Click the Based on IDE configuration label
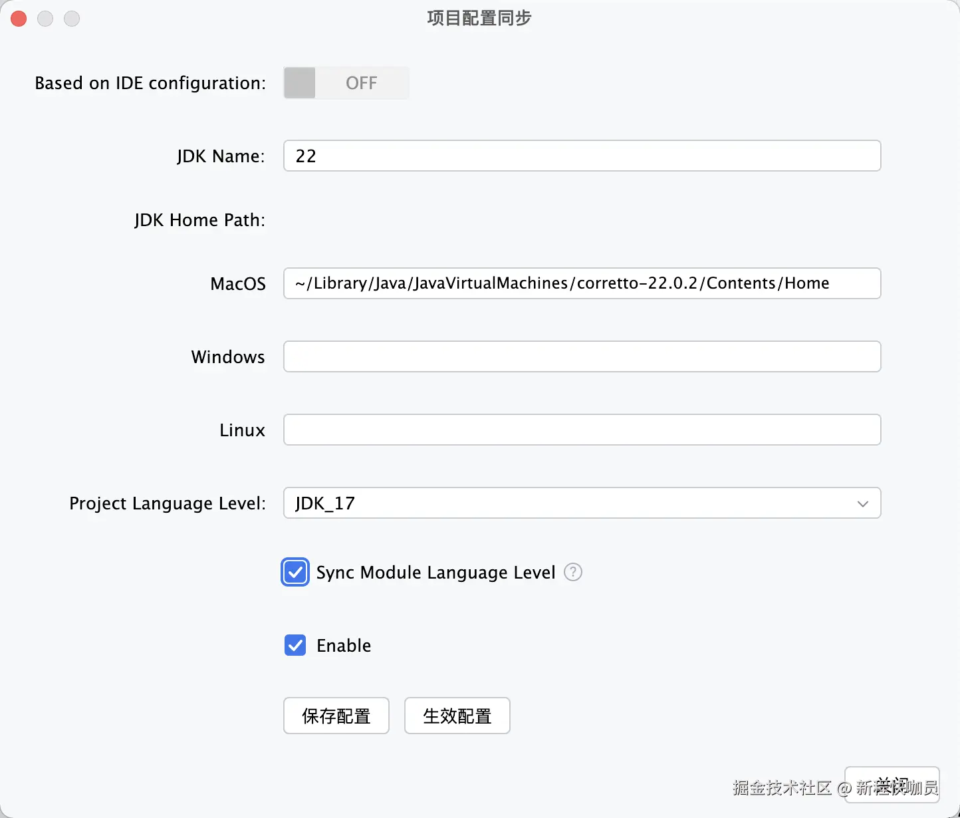 (x=150, y=82)
